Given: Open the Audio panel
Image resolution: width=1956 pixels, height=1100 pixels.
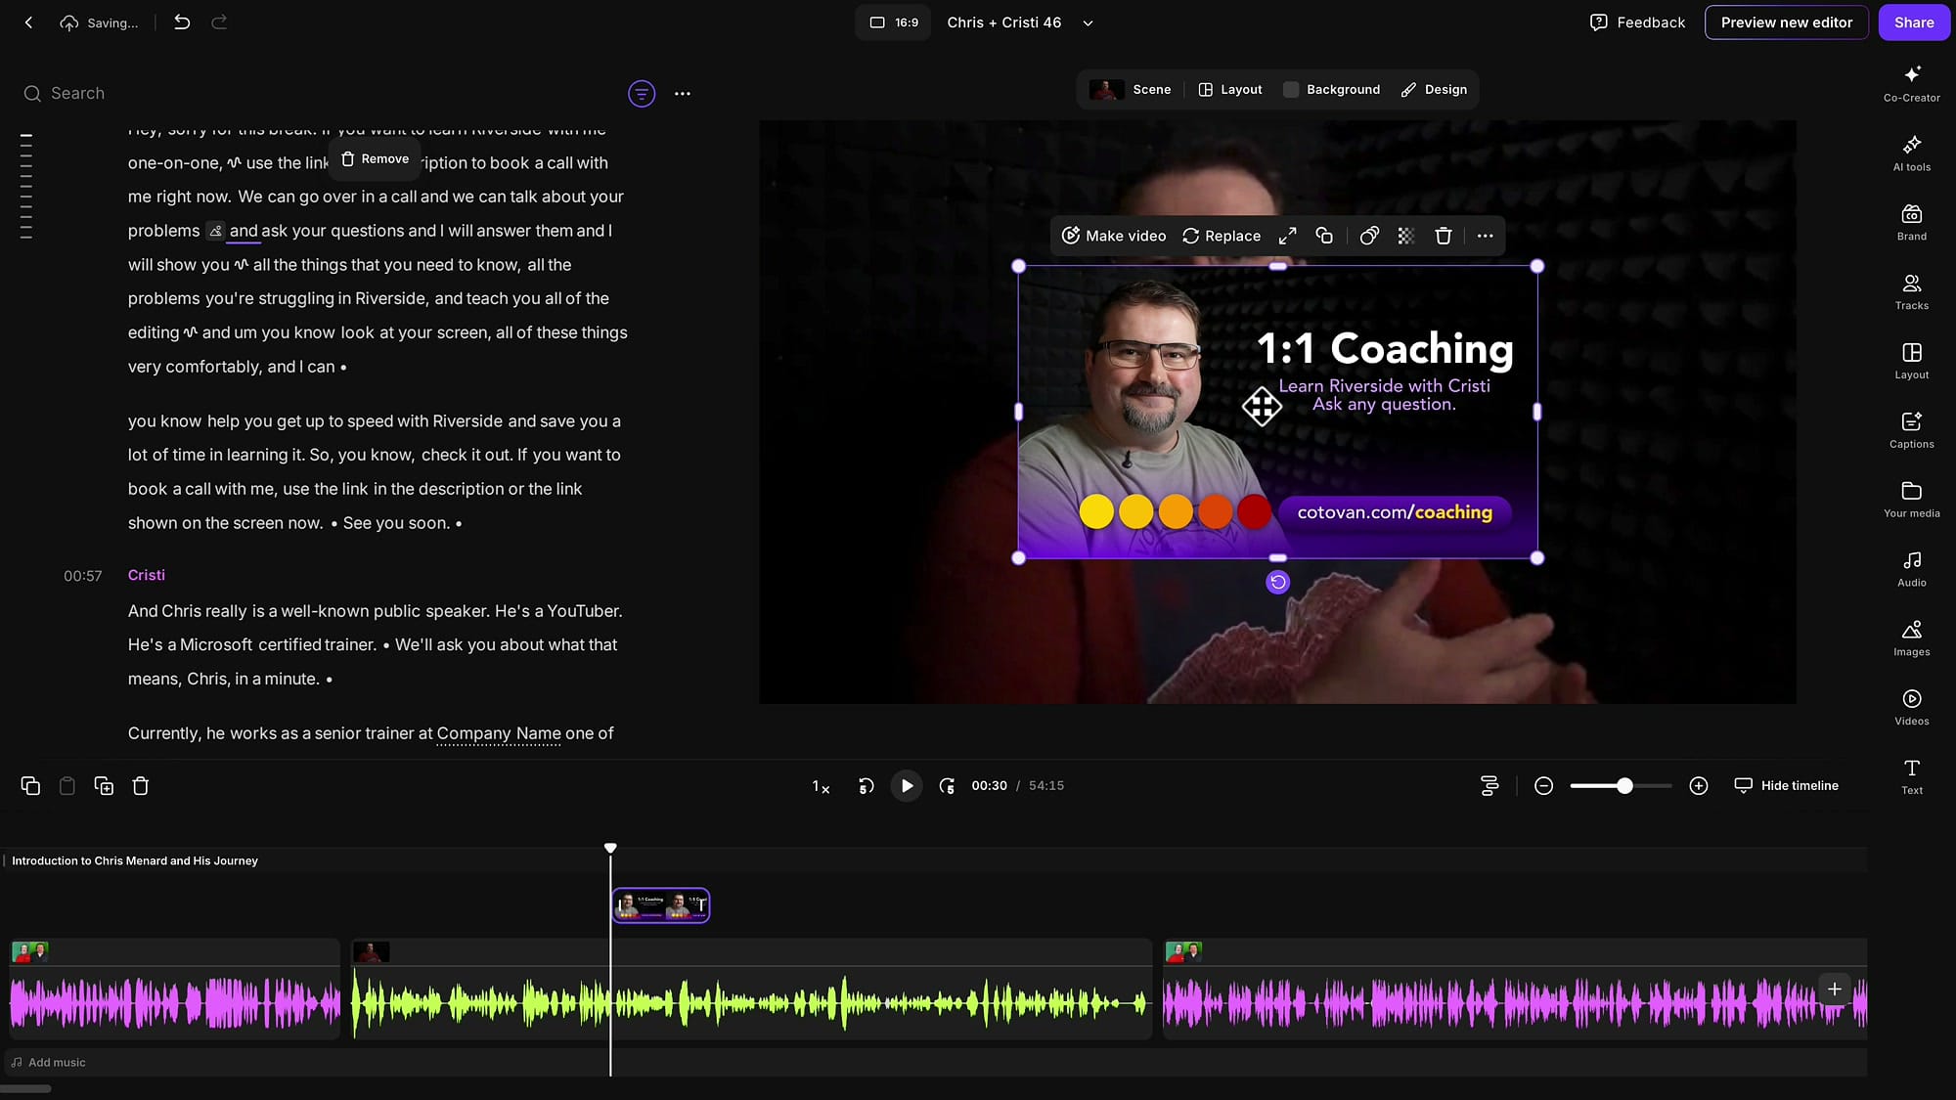Looking at the screenshot, I should coord(1912,569).
